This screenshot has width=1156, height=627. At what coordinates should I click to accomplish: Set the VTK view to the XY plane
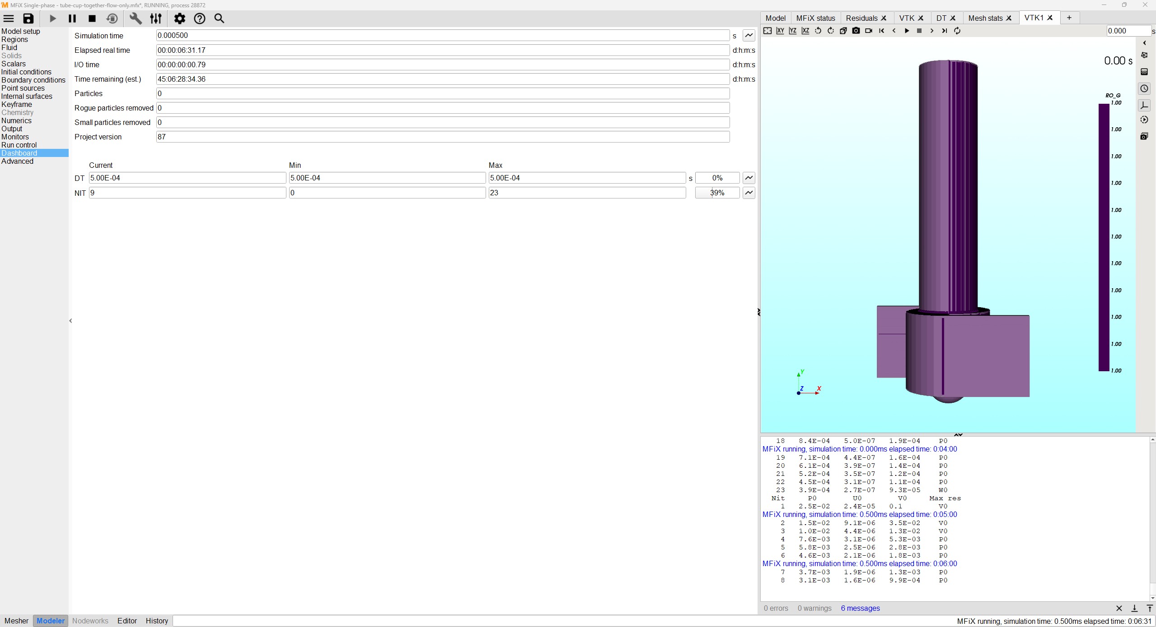tap(780, 31)
